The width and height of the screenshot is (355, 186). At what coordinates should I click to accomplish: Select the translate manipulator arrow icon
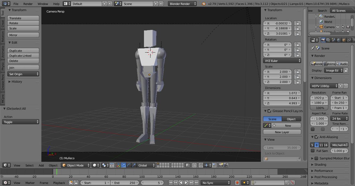[x=124, y=165]
